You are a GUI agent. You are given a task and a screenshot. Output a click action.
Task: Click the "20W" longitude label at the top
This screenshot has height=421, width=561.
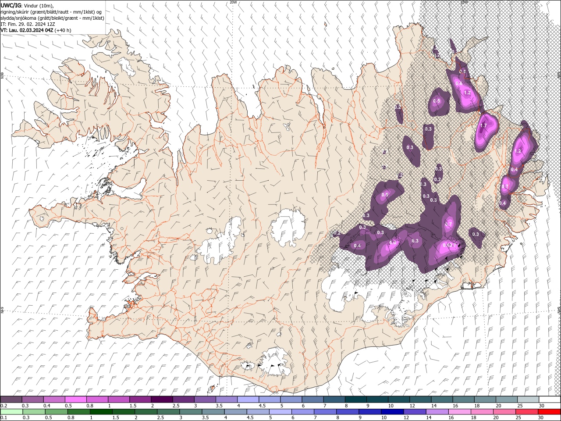coord(233,2)
